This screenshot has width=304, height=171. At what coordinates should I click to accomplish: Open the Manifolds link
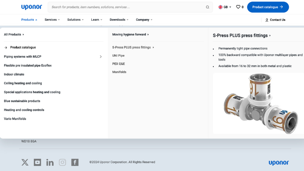[x=119, y=72]
